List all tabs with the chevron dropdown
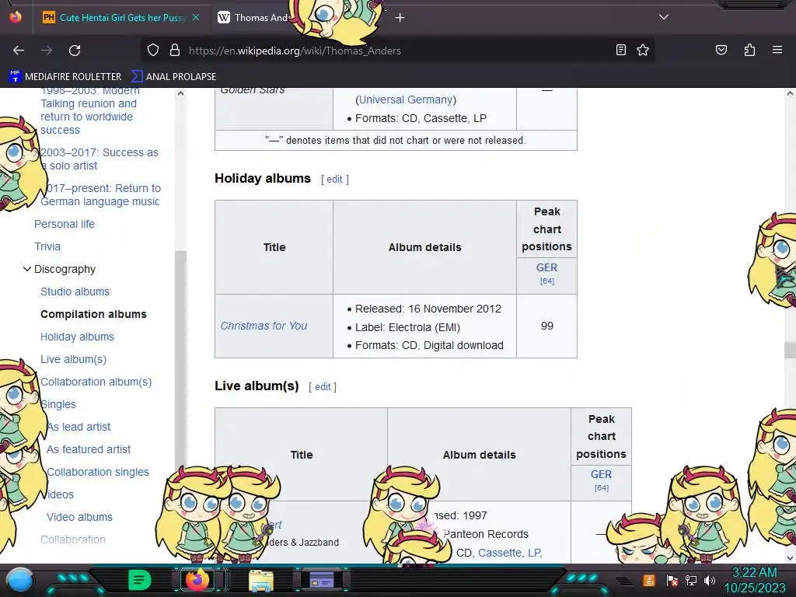The height and width of the screenshot is (597, 796). tap(664, 17)
